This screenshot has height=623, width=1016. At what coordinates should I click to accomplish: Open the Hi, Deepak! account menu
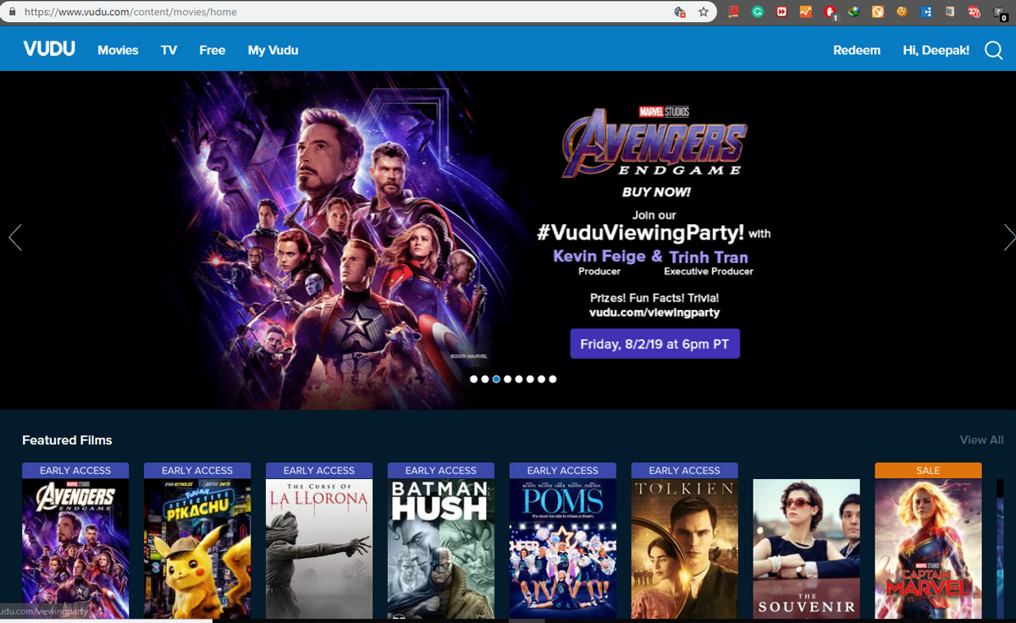(x=936, y=50)
